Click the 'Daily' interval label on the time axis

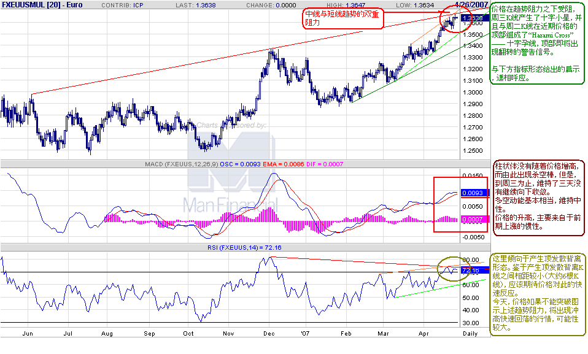pyautogui.click(x=470, y=333)
